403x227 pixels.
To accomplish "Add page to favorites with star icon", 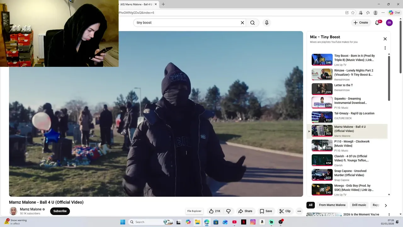I will [x=353, y=13].
